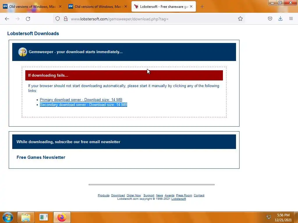Viewport: 298px width, 223px height.
Task: Open the tracking protection shield icon
Action: [58, 19]
